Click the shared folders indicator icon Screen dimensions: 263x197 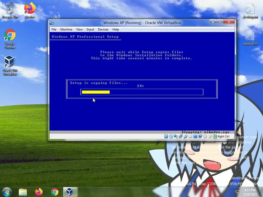190,136
